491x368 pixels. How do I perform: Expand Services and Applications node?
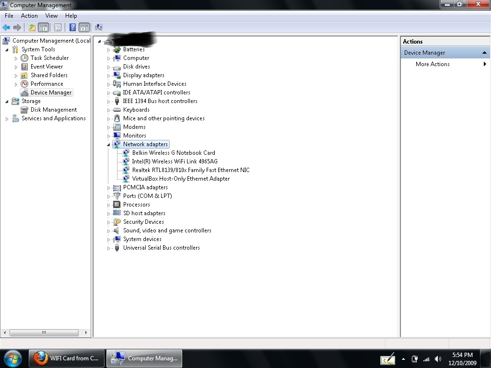(7, 119)
